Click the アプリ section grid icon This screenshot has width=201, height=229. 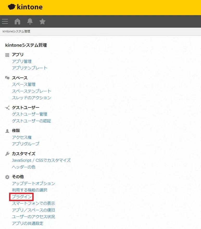(7, 55)
